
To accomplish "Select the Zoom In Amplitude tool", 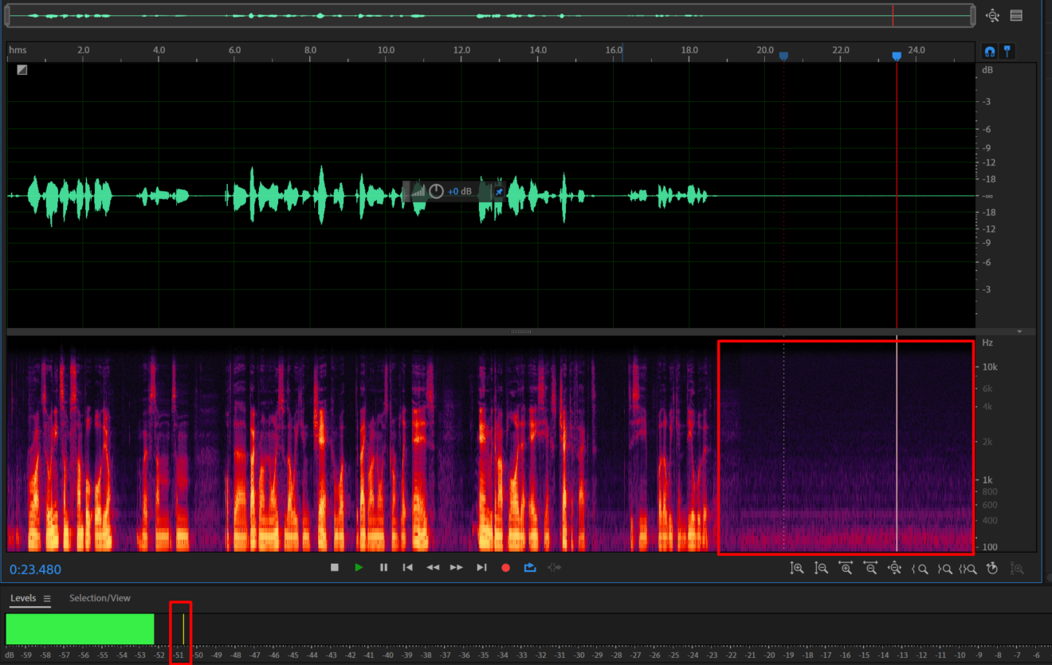I will click(x=797, y=569).
